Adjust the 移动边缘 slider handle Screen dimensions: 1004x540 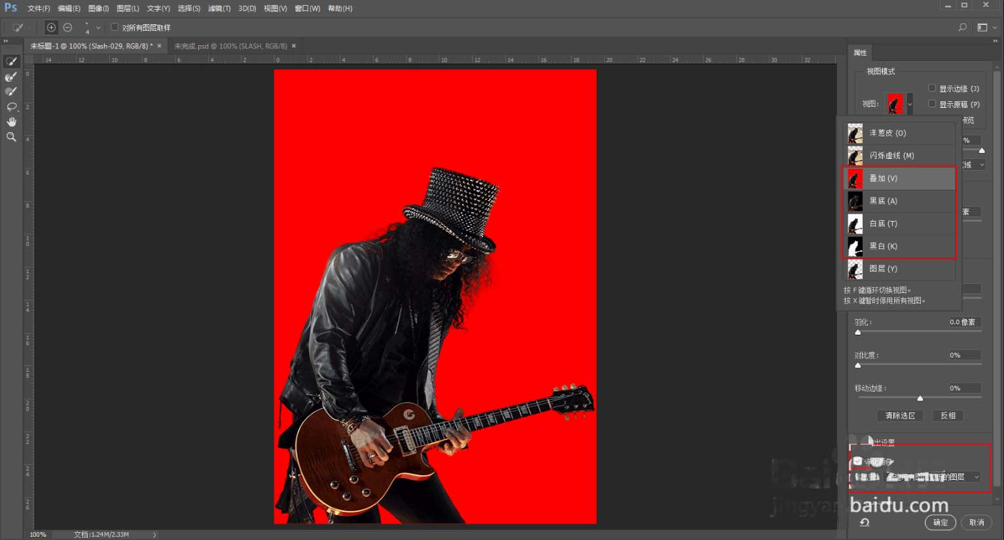[920, 397]
